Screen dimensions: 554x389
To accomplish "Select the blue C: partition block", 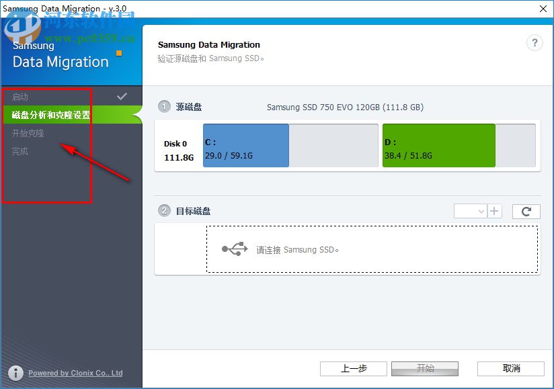I will coord(245,145).
